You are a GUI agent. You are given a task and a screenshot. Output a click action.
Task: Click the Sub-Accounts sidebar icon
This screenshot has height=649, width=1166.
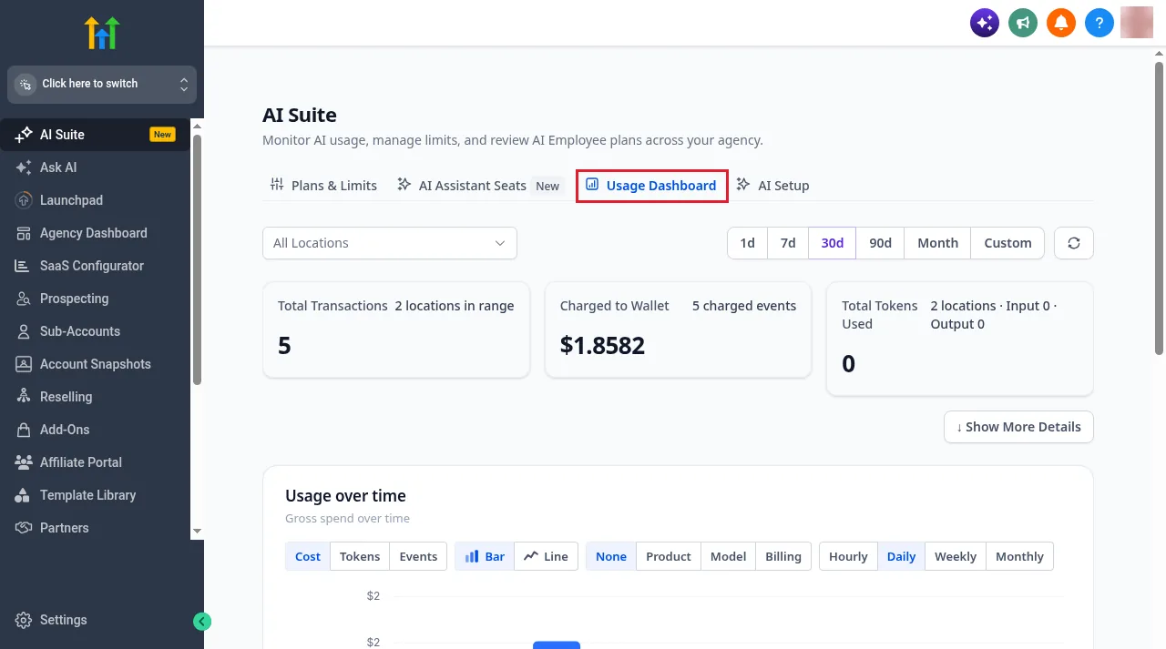pyautogui.click(x=24, y=331)
